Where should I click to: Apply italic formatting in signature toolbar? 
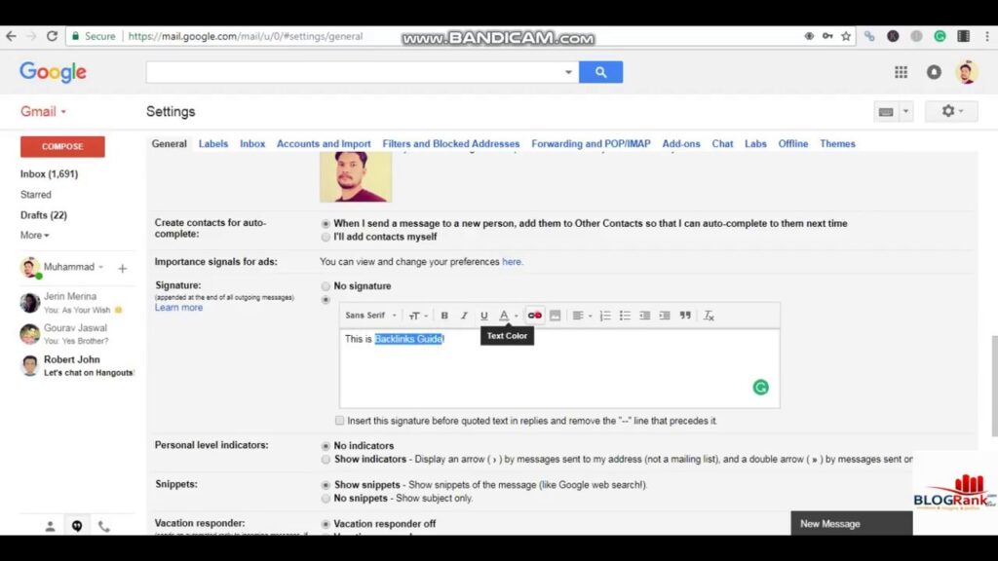click(464, 316)
